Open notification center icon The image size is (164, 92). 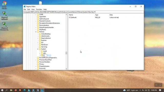click(160, 90)
